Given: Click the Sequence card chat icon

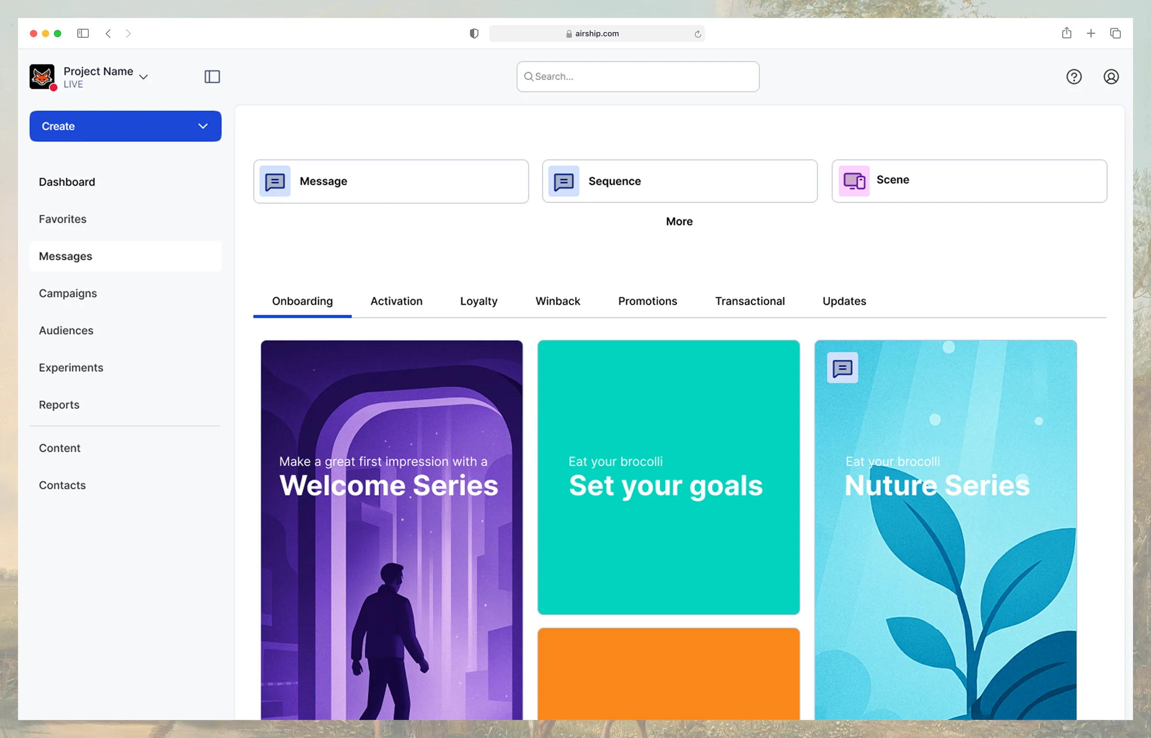Looking at the screenshot, I should tap(564, 182).
